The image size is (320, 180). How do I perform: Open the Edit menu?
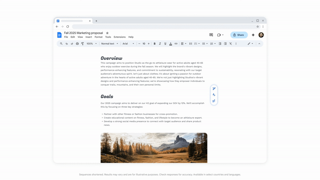point(73,37)
